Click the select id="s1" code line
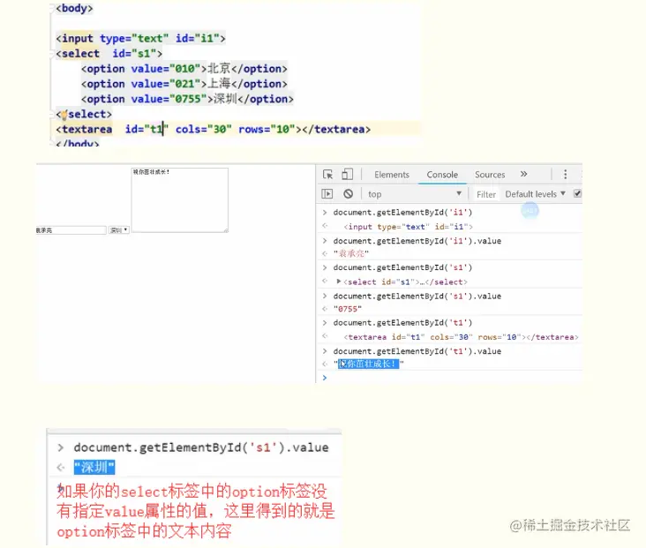The width and height of the screenshot is (646, 548). pos(109,54)
